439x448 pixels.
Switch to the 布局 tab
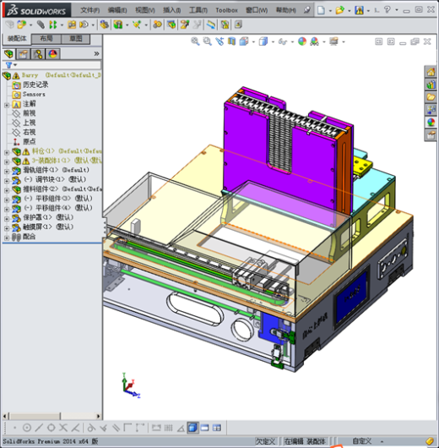click(46, 38)
